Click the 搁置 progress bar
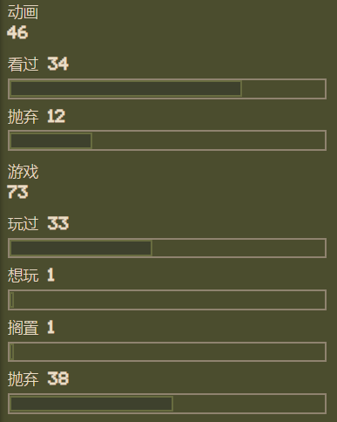 coord(167,351)
